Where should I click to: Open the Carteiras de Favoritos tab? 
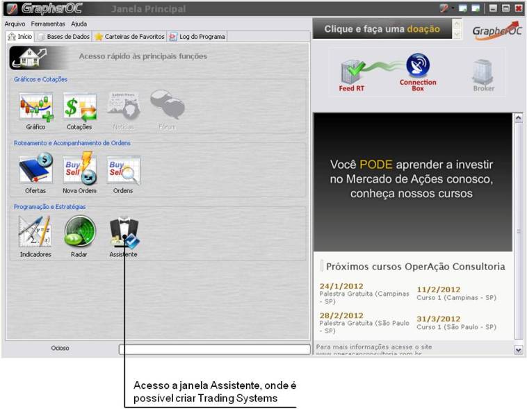click(x=130, y=37)
